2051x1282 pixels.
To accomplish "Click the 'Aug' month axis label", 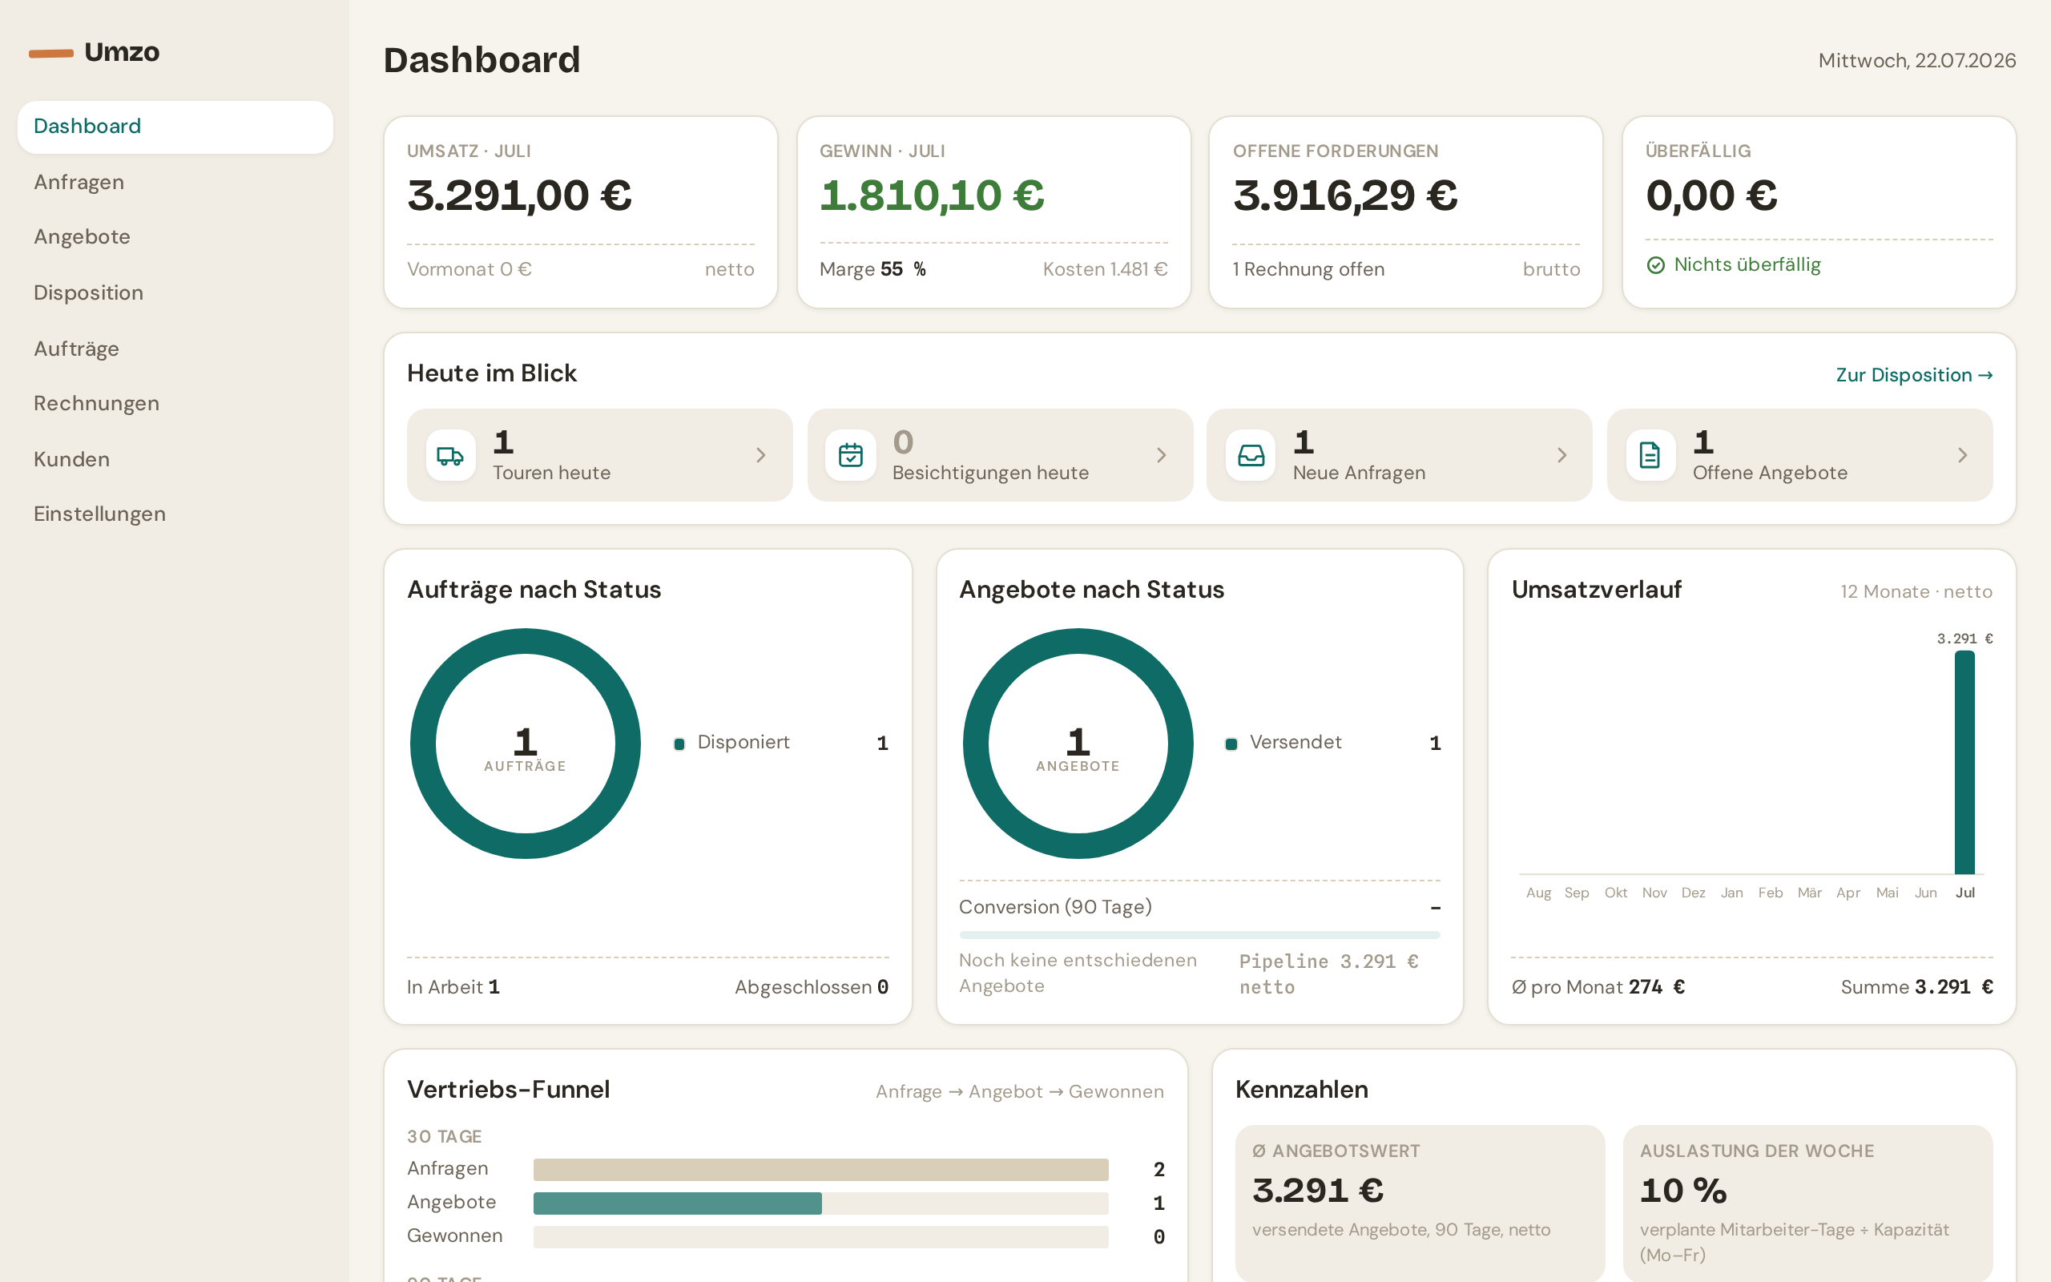I will click(1538, 893).
